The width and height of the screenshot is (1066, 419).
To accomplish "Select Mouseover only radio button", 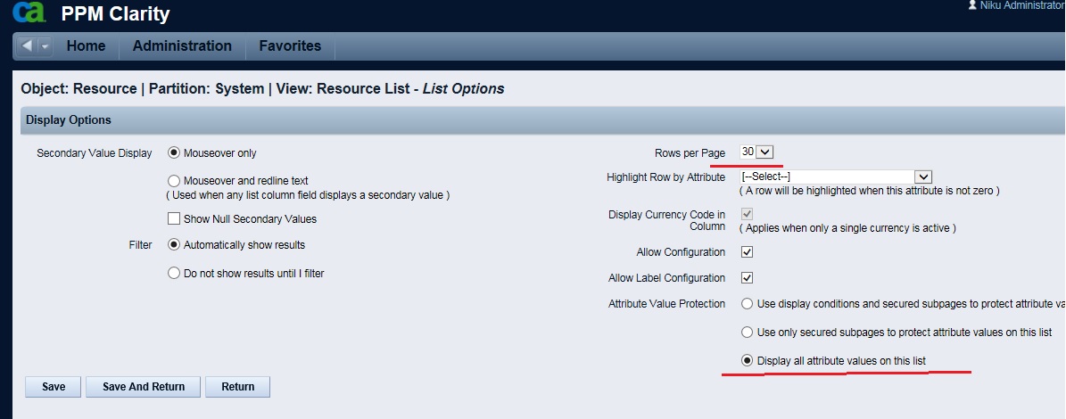I will (173, 152).
